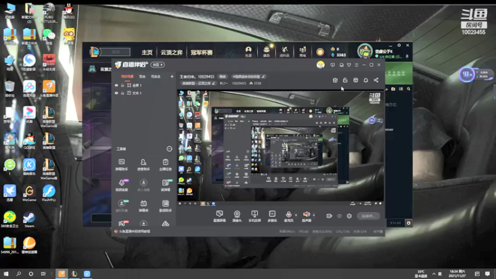The height and width of the screenshot is (279, 496).
Task: Open the 主播任务 tool icon
Action: pos(165,164)
